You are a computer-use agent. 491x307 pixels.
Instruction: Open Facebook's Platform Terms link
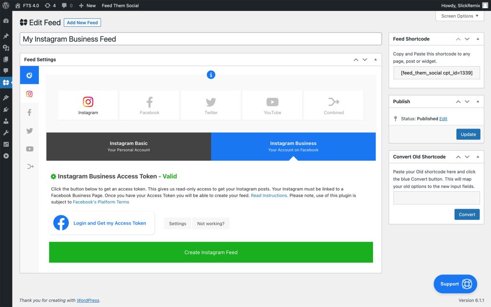101,202
